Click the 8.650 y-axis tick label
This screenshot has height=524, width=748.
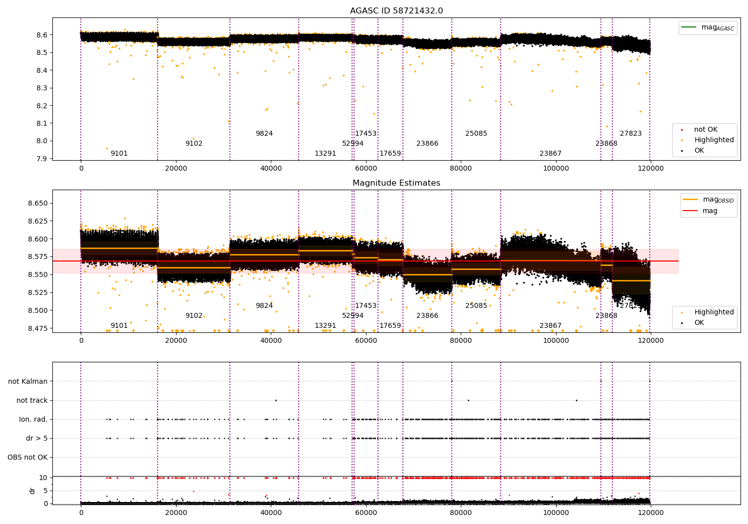pos(37,204)
